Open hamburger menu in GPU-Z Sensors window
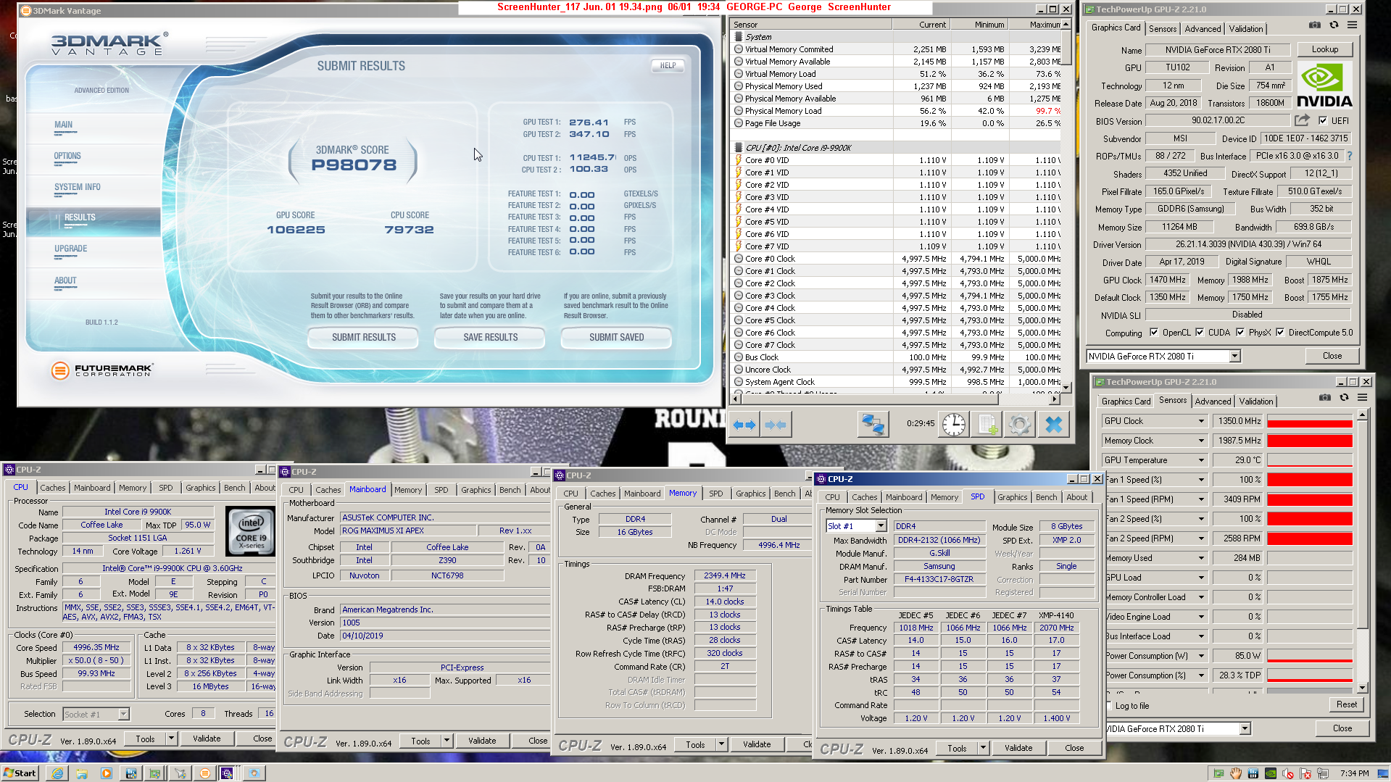1391x782 pixels. (1363, 398)
